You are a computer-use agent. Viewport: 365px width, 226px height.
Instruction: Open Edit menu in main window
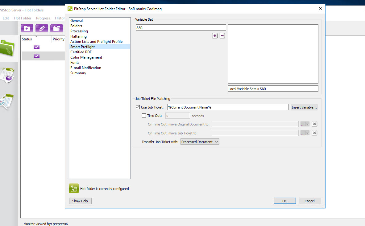pos(6,18)
